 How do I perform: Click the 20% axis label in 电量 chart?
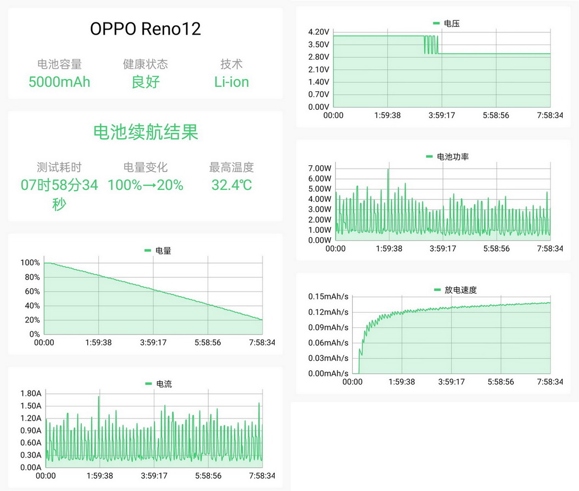[x=32, y=320]
